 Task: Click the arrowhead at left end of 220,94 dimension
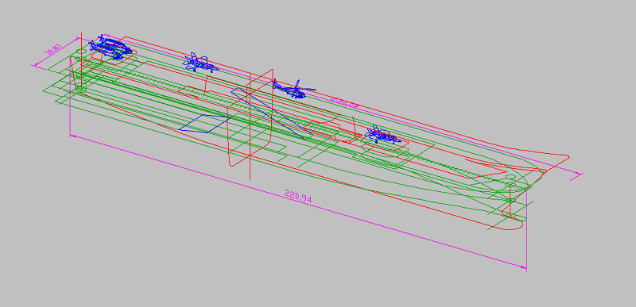[x=73, y=136]
